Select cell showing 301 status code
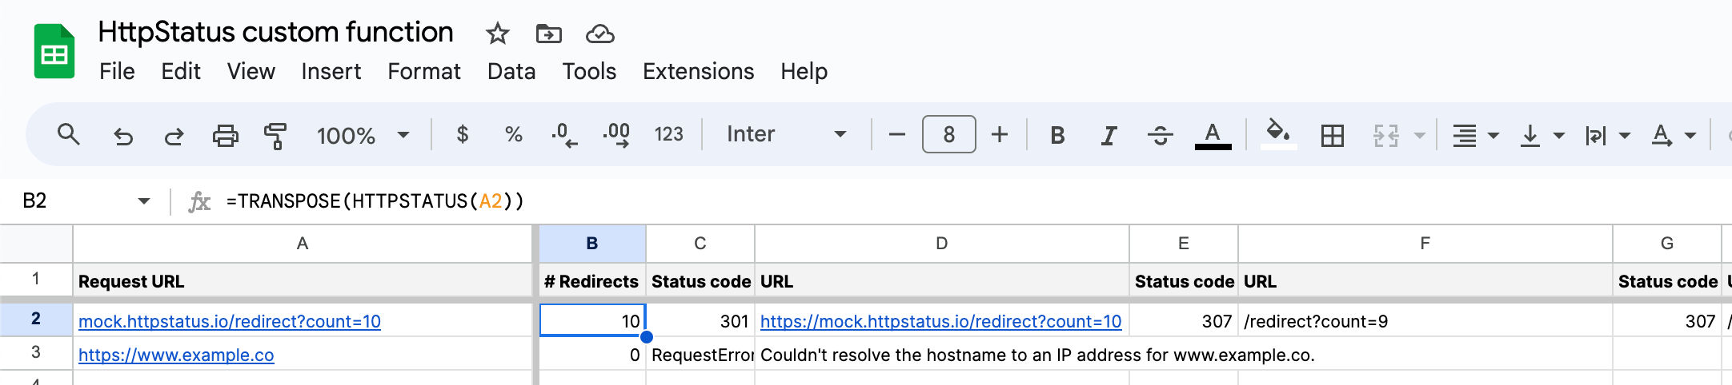 pos(700,321)
